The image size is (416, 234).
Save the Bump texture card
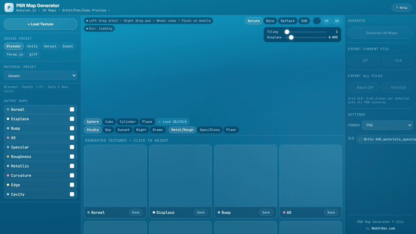(x=266, y=212)
